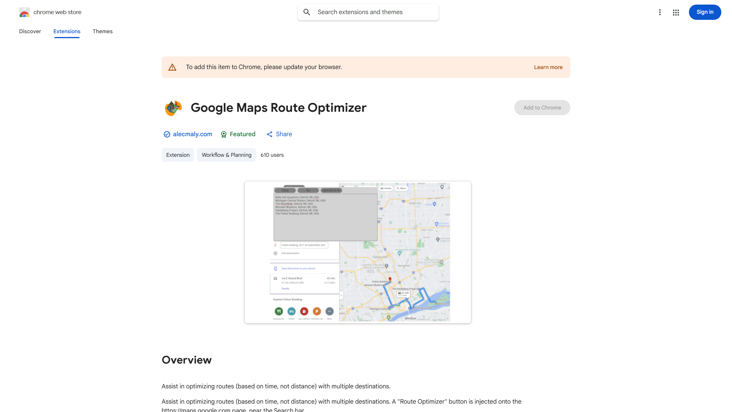The height and width of the screenshot is (412, 732).
Task: Select the Extension category chip
Action: coord(178,155)
